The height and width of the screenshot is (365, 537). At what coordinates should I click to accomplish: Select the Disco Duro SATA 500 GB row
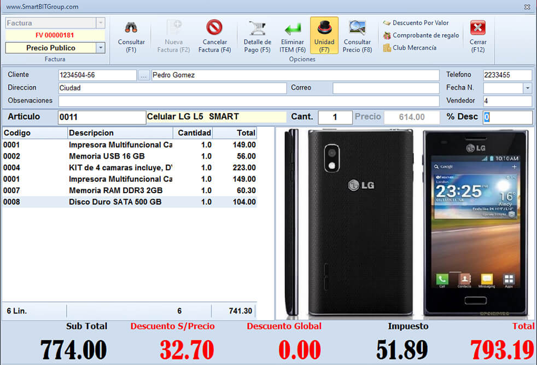(x=130, y=202)
